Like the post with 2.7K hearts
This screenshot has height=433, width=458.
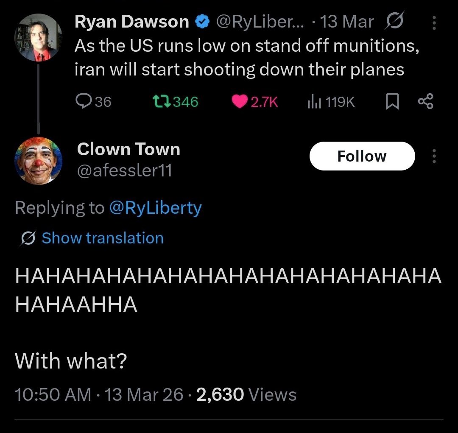240,102
